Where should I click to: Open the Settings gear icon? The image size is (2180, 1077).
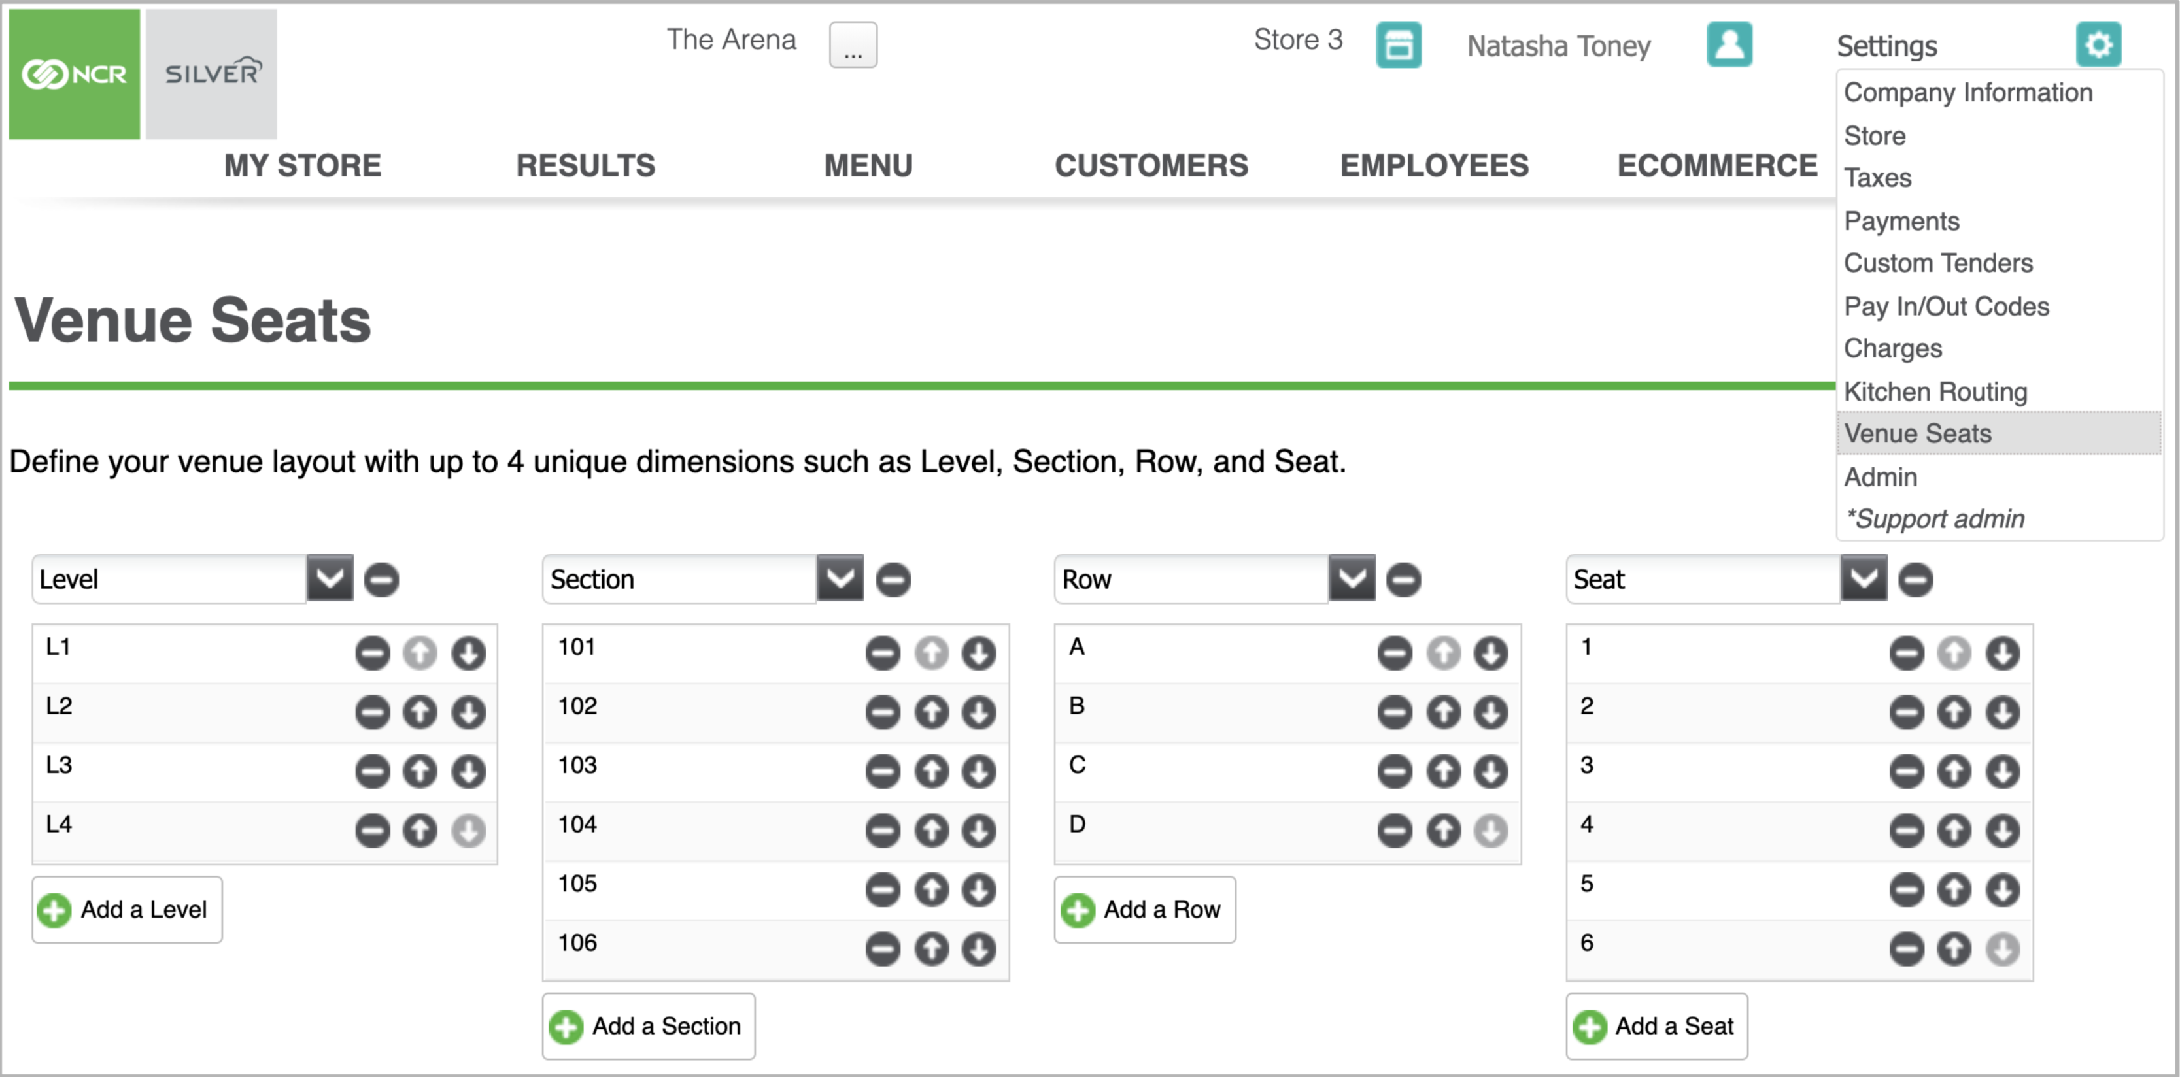(2098, 45)
